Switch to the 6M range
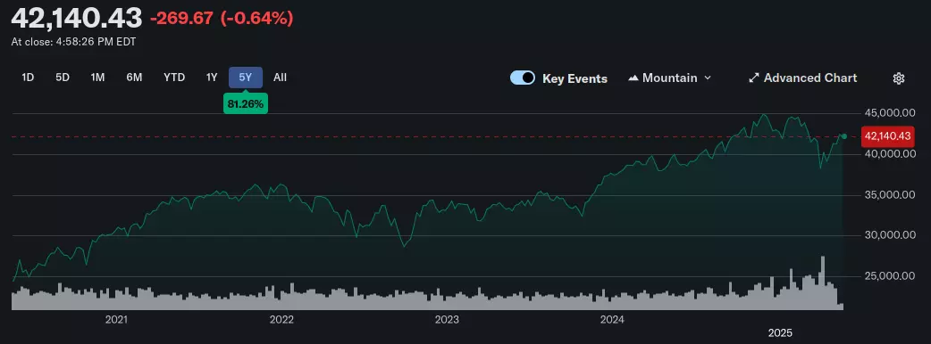This screenshot has width=931, height=344. click(134, 78)
